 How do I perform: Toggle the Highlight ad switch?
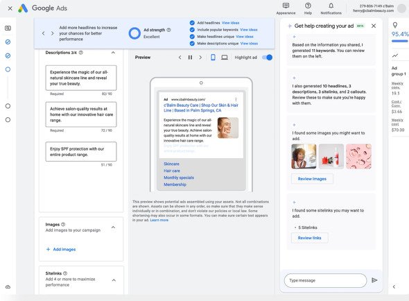(x=267, y=58)
